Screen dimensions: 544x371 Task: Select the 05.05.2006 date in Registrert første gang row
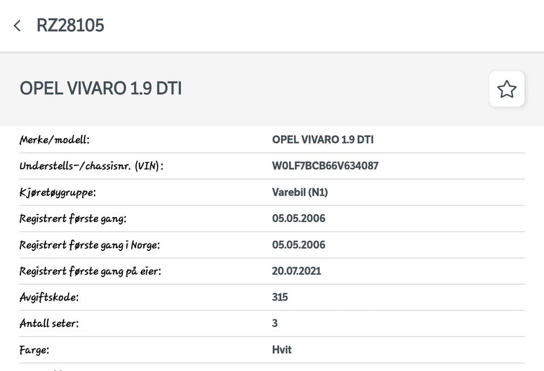pyautogui.click(x=299, y=218)
